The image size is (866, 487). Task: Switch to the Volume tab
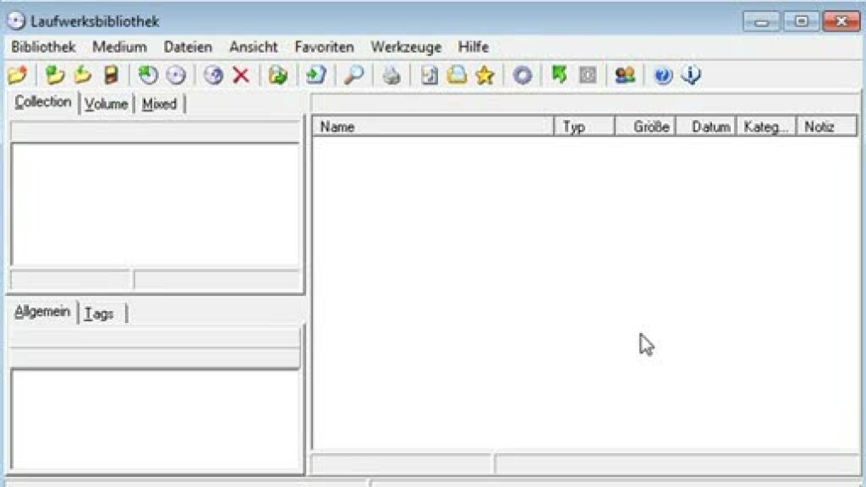106,104
